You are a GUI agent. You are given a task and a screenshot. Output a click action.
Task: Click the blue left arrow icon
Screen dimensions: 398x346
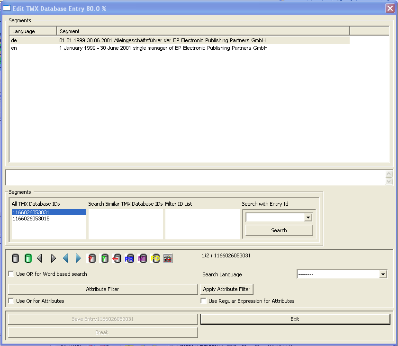[65, 258]
